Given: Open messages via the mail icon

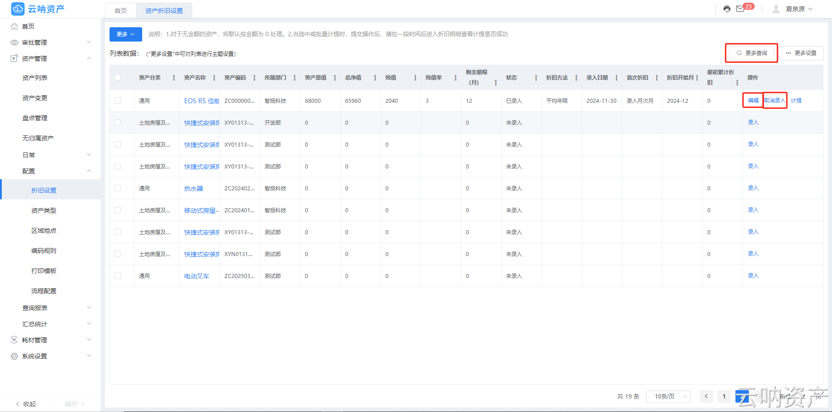Looking at the screenshot, I should click(x=740, y=9).
